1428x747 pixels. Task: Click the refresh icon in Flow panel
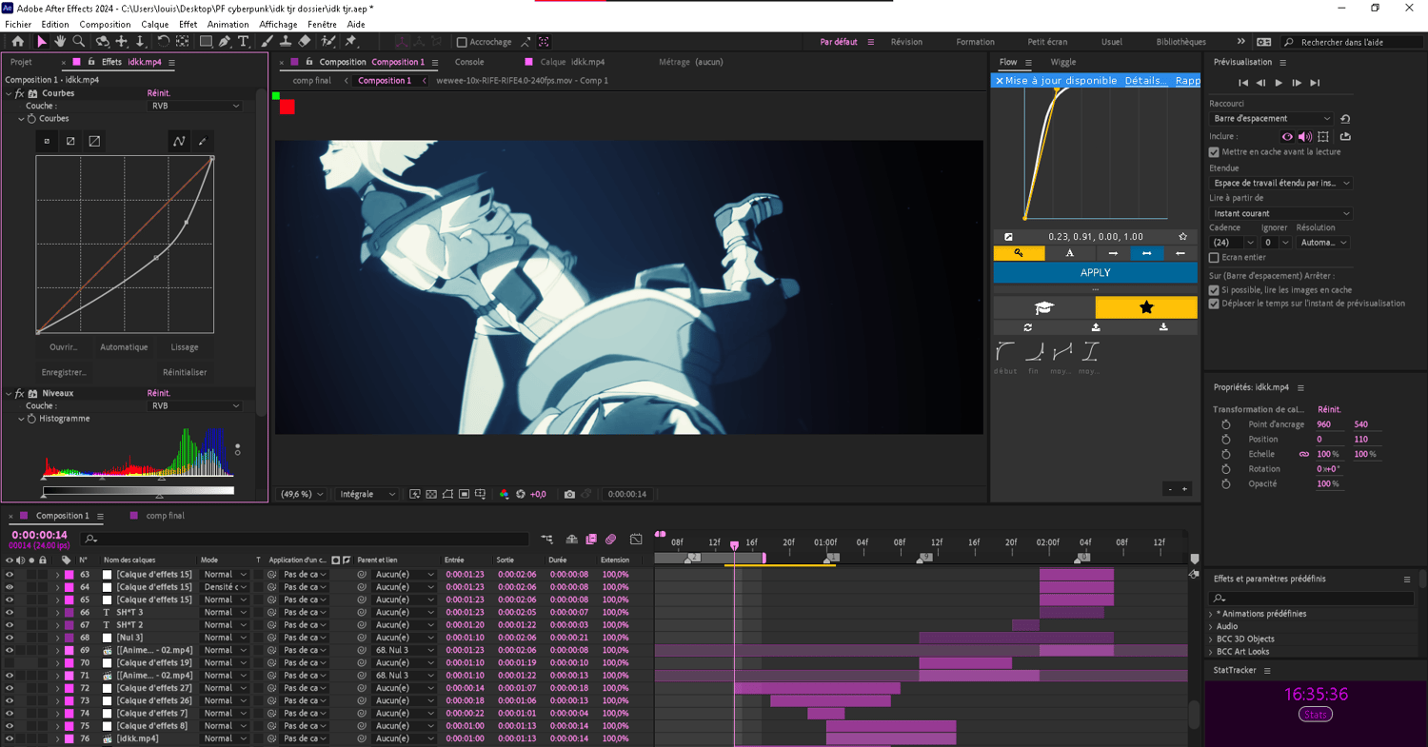(1027, 327)
